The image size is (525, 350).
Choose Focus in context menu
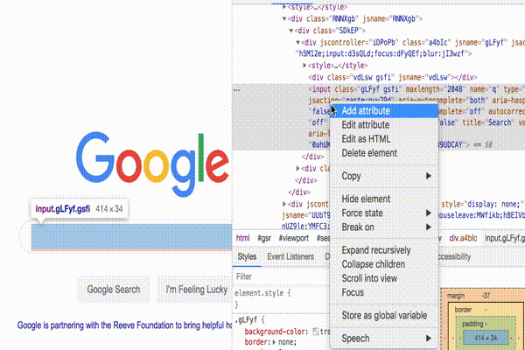click(x=384, y=292)
